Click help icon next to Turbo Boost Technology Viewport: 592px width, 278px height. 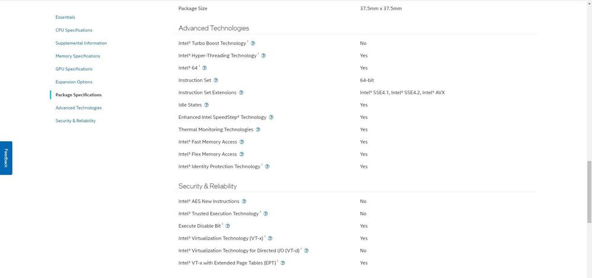pyautogui.click(x=253, y=43)
